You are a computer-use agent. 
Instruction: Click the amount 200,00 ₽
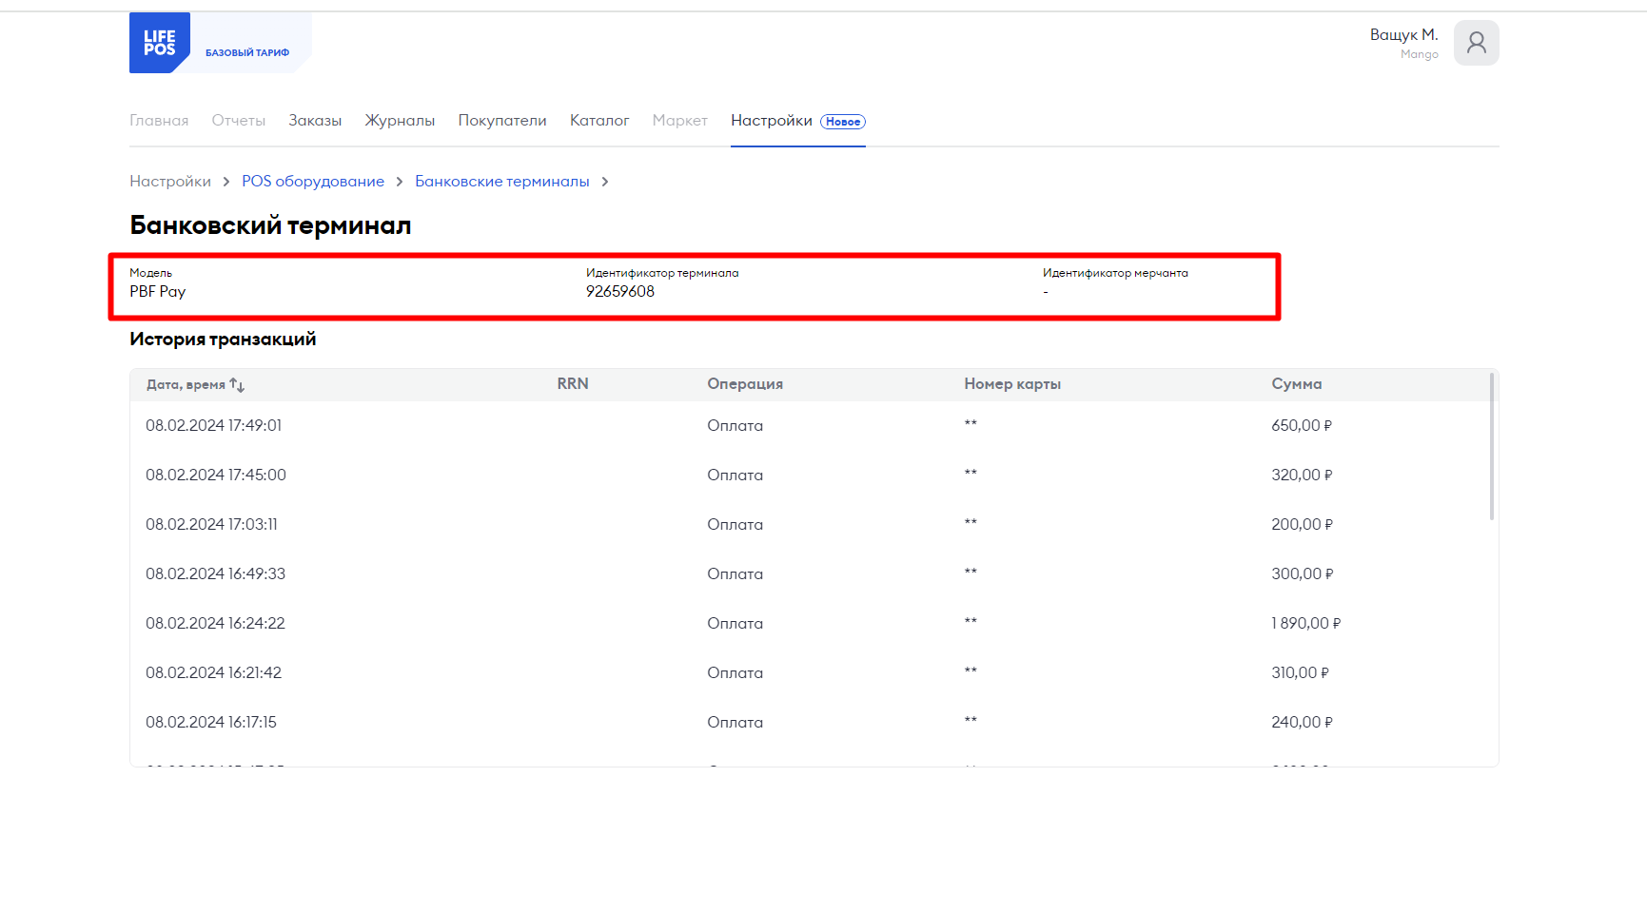(x=1302, y=525)
